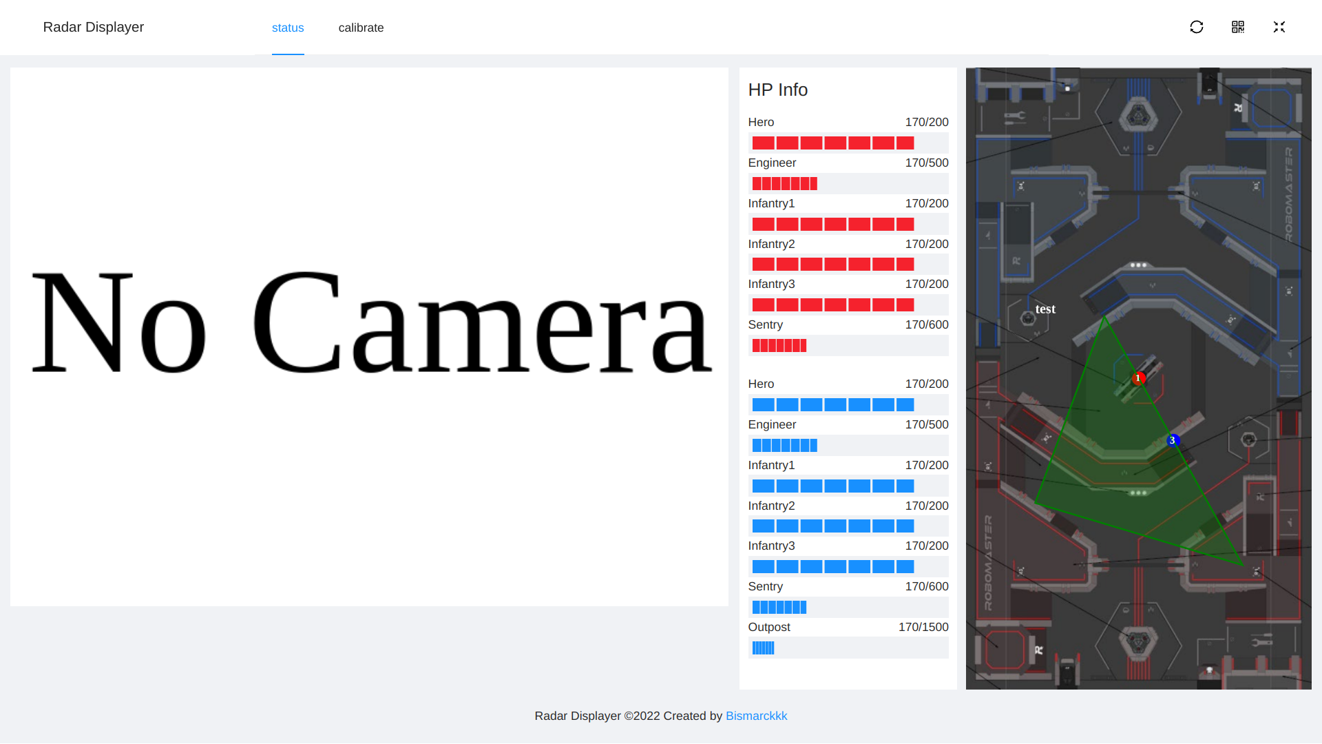Screen dimensions: 1322x744
Task: Click the refresh icon in header
Action: [1197, 27]
